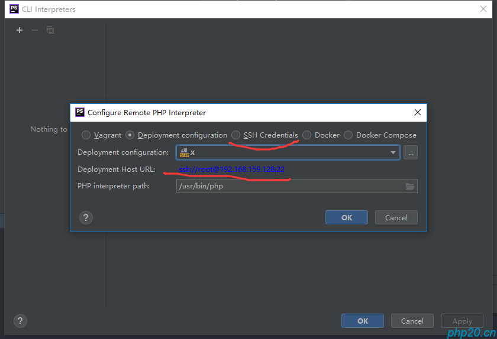The image size is (497, 339).
Task: Cancel the Configure Remote PHP Interpreter dialog
Action: point(396,217)
